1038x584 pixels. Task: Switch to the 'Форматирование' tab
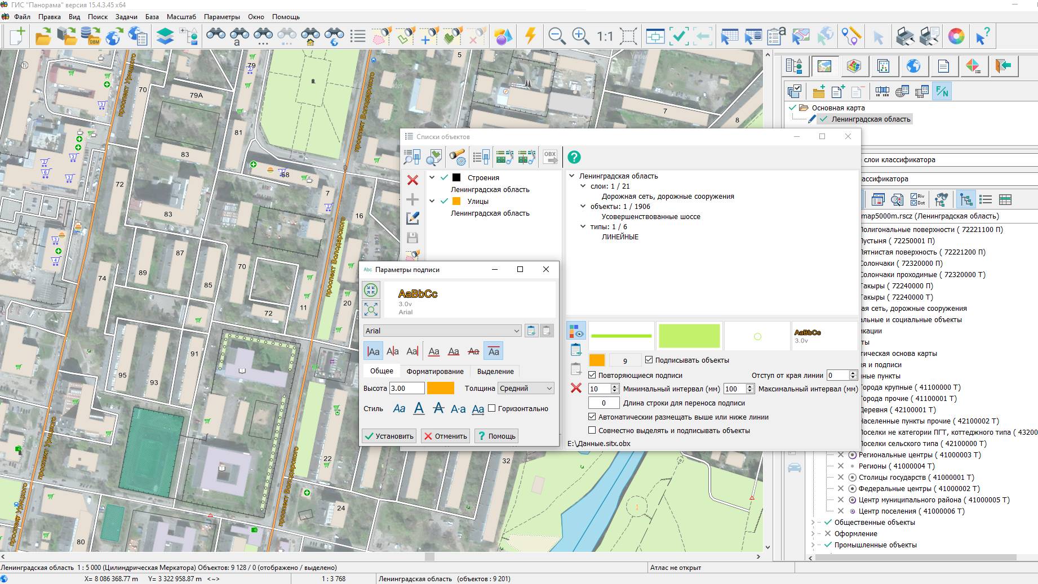(x=435, y=371)
